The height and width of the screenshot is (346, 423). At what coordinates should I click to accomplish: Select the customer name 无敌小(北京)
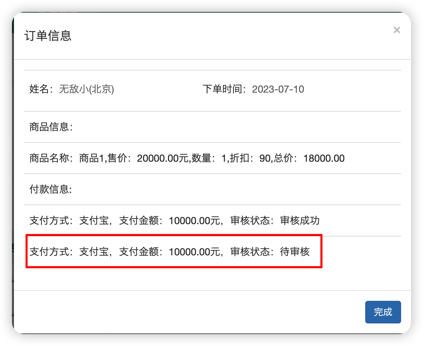click(87, 89)
